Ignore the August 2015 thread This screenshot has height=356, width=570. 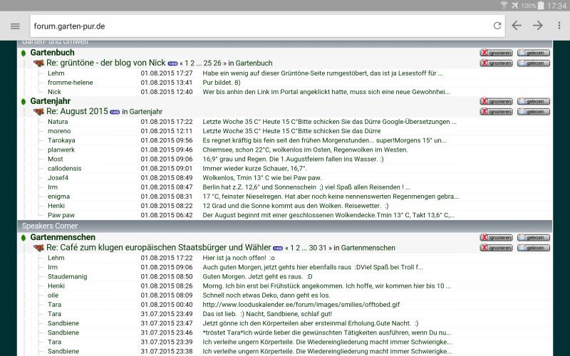point(496,112)
